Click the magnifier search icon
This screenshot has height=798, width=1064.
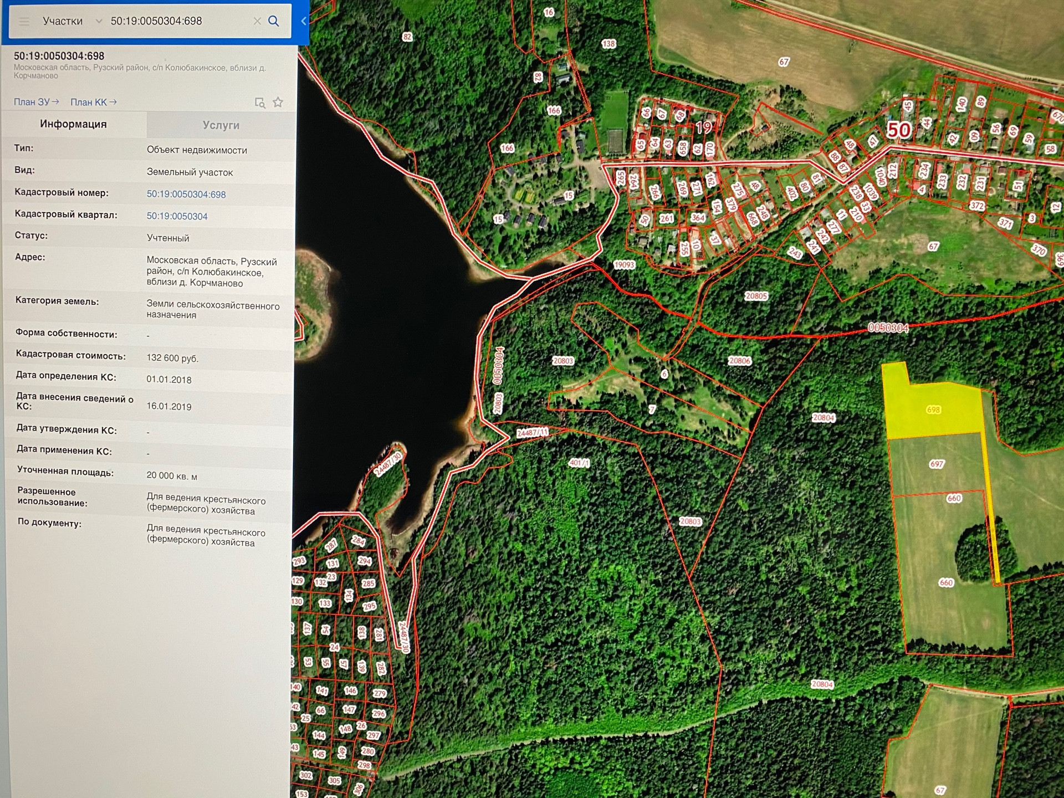pyautogui.click(x=274, y=21)
